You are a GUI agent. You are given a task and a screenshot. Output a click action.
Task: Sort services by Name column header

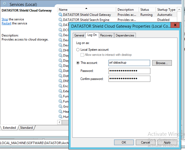tap(87, 10)
